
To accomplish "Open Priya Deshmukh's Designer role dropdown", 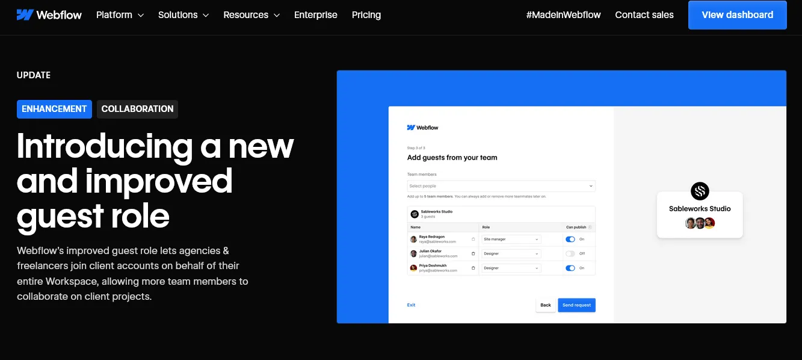I will click(511, 268).
